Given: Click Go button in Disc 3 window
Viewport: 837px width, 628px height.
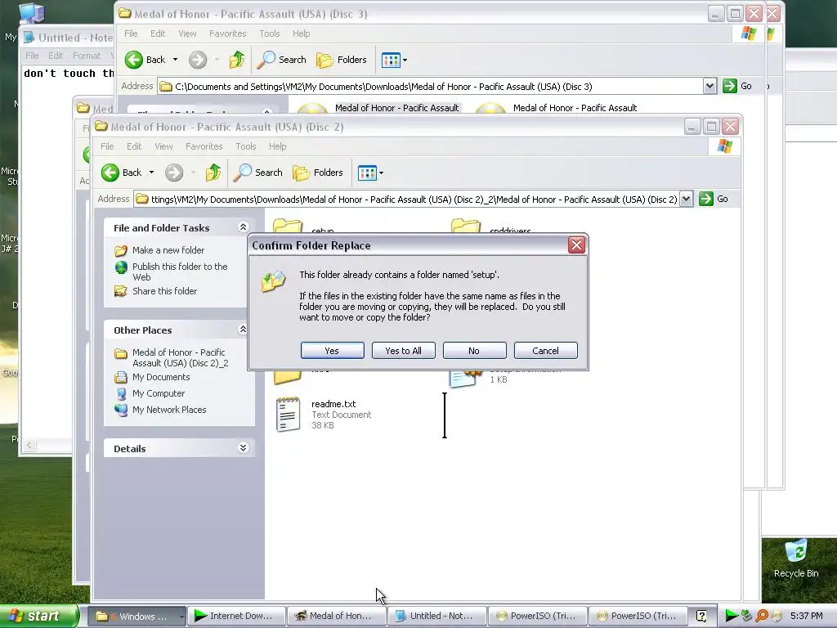Looking at the screenshot, I should [x=737, y=86].
